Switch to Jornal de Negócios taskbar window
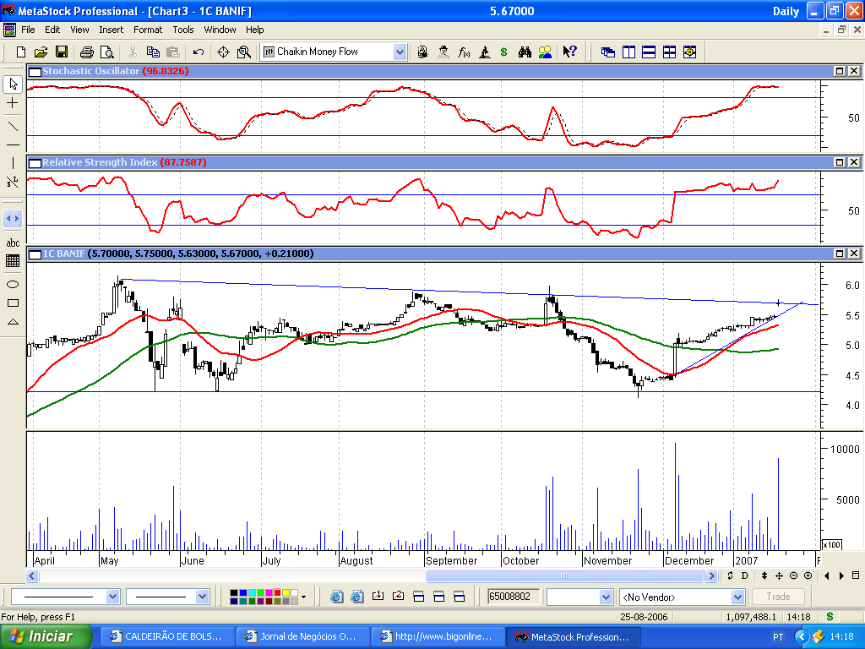 click(302, 636)
